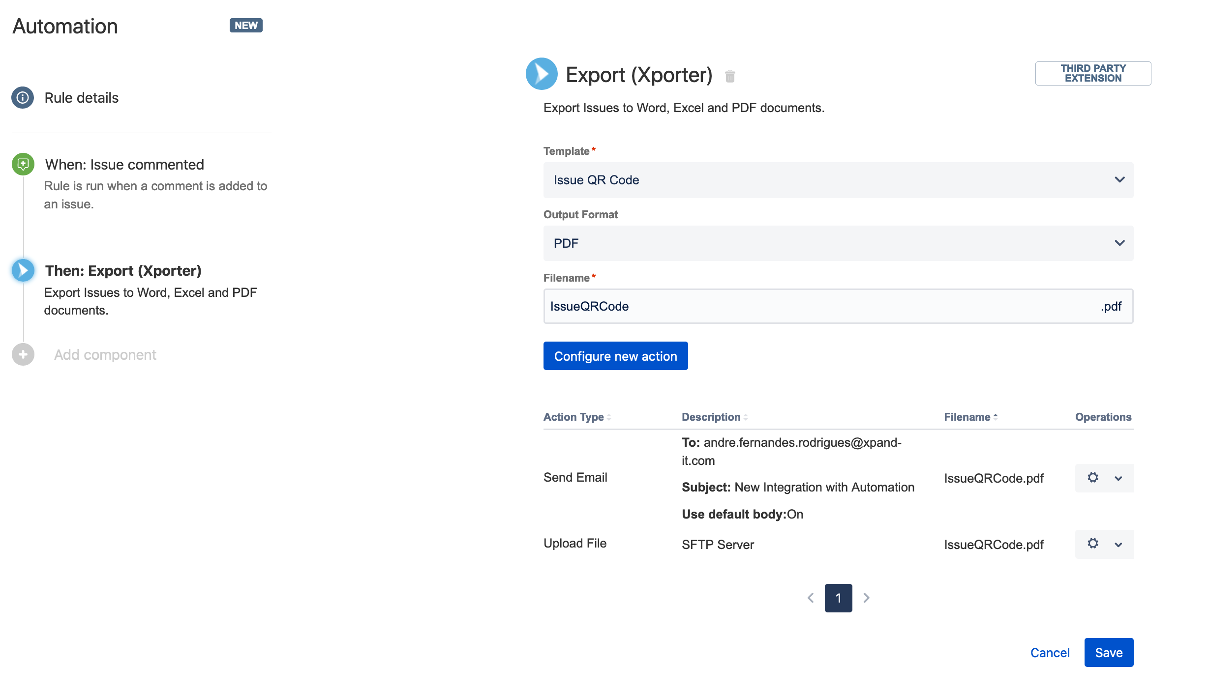Viewport: 1209px width, 693px height.
Task: Click the large Xporter logo in the header
Action: pyautogui.click(x=542, y=74)
